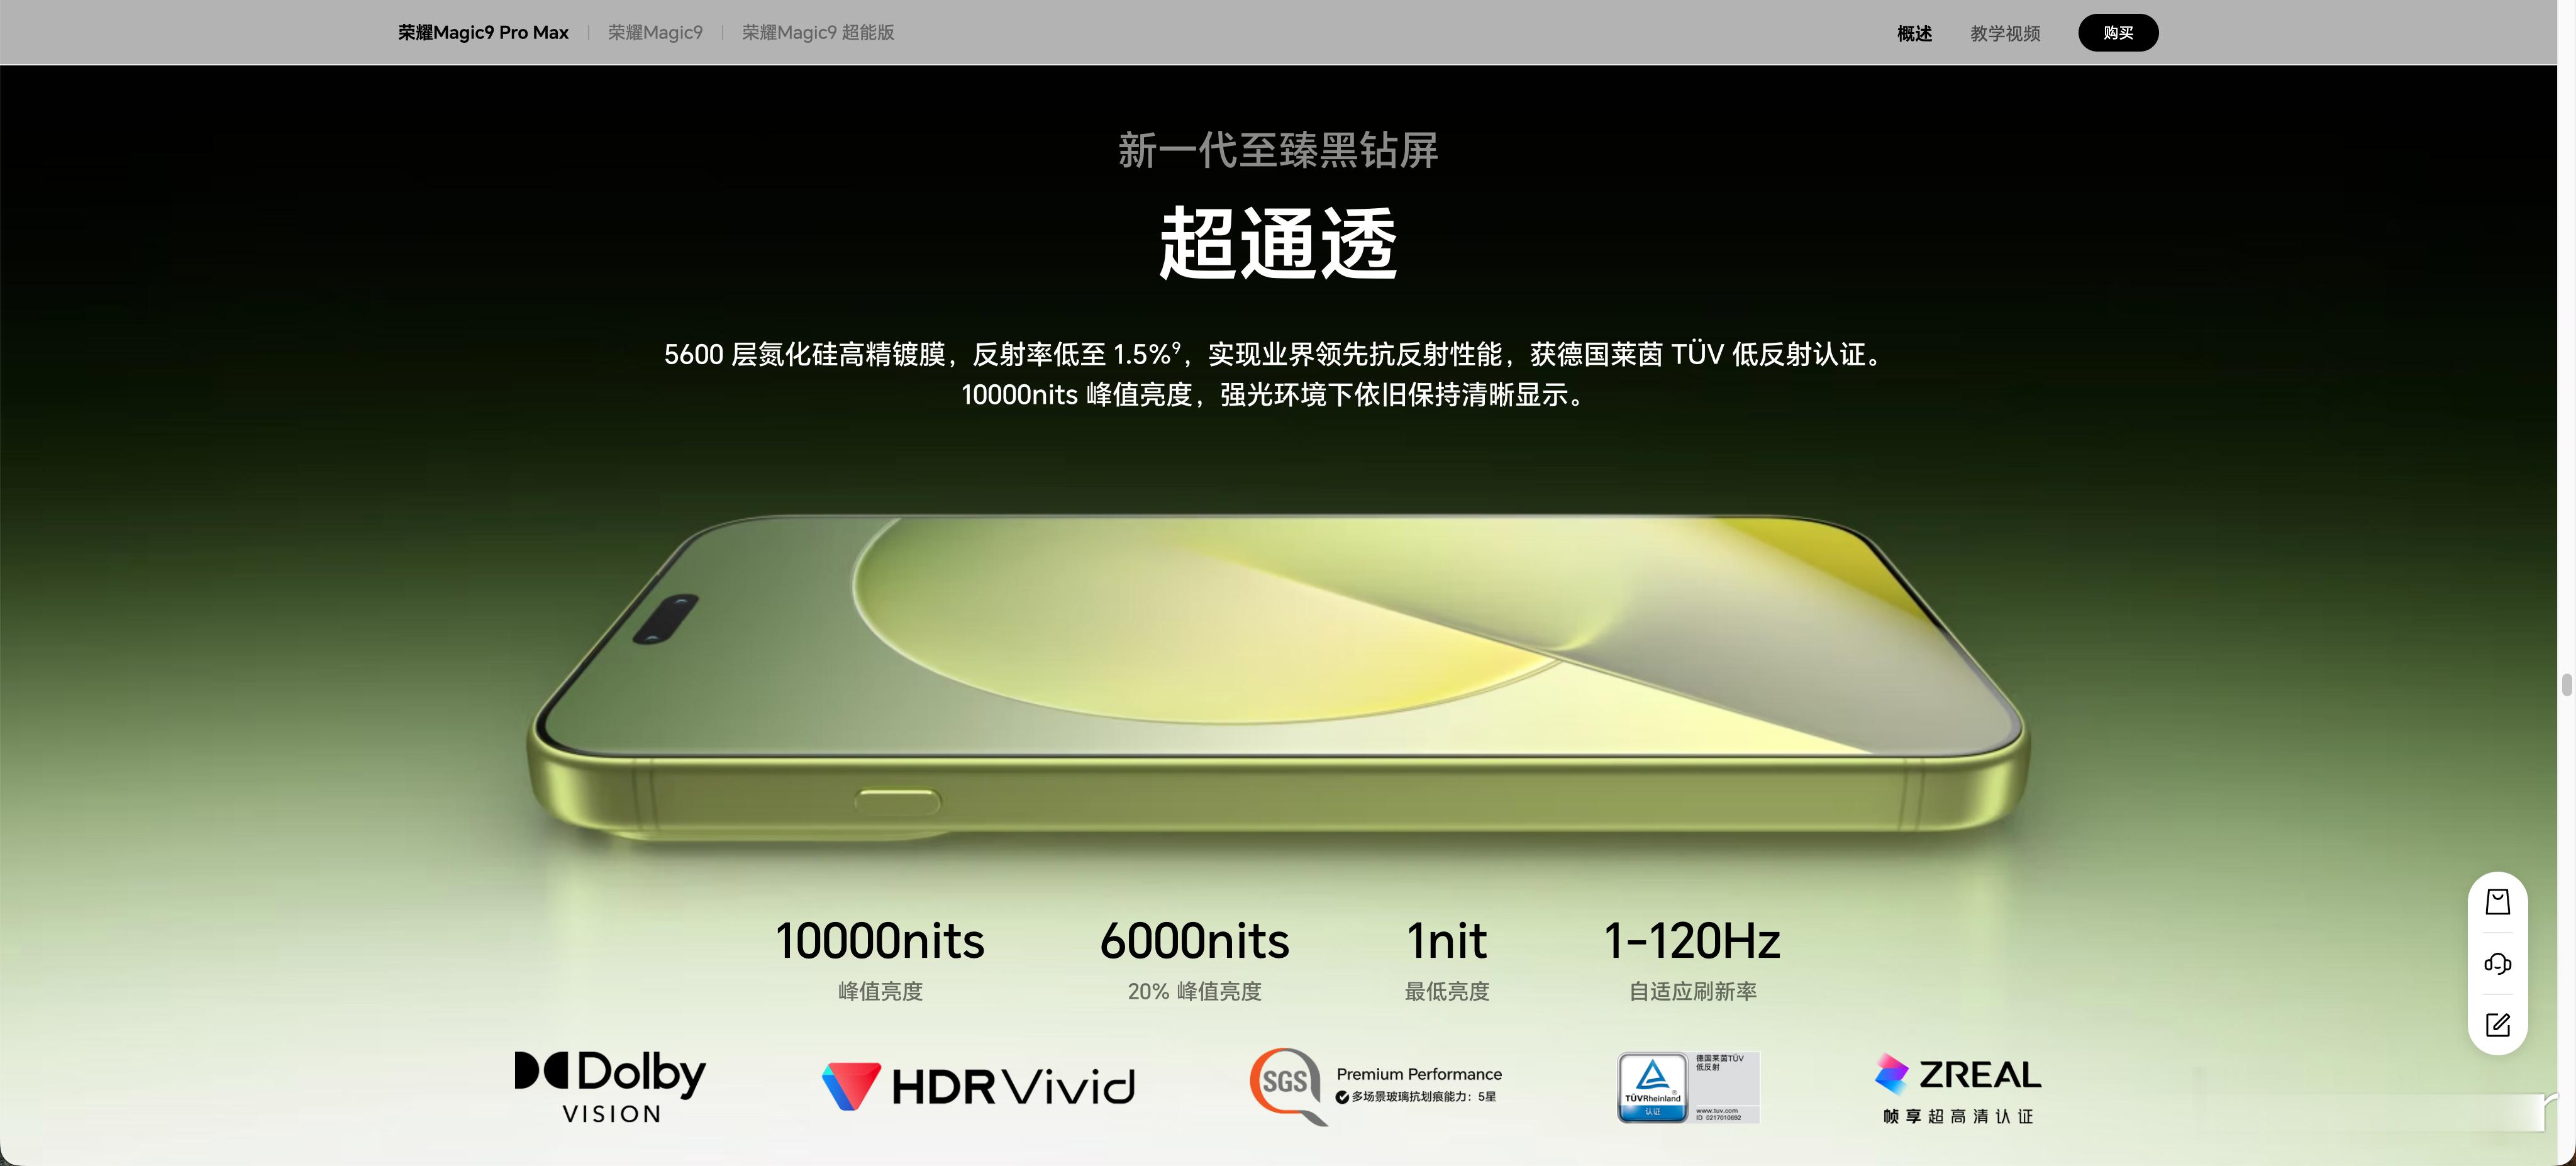
Task: Click the page vertical scrollbar thumb
Action: pyautogui.click(x=2566, y=685)
